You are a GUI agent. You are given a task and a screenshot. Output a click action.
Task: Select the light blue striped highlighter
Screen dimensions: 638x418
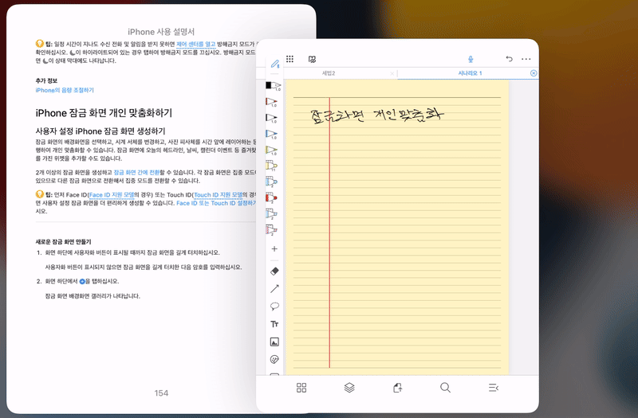272,213
